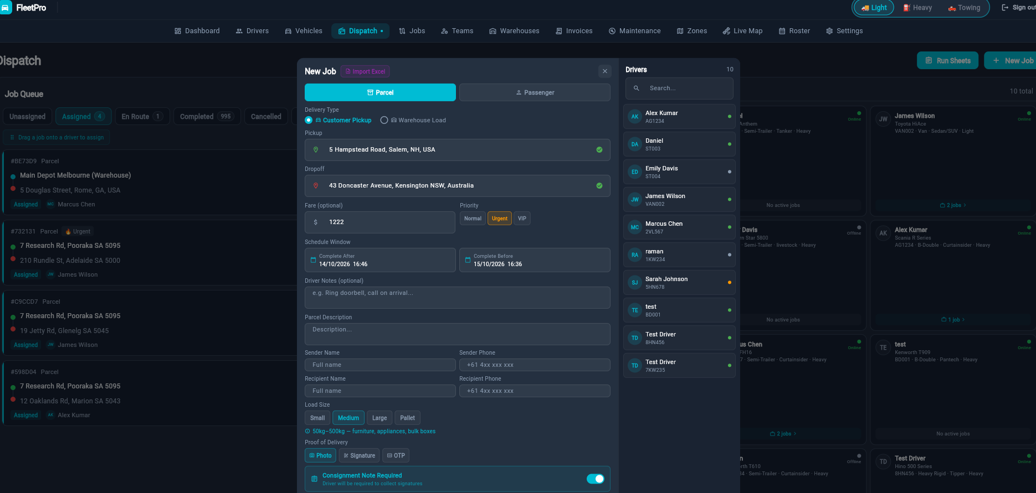Disable the Consignment Note Required switch
This screenshot has width=1036, height=493.
tap(596, 479)
